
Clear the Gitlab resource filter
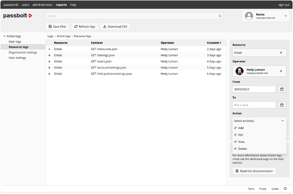coord(281,53)
